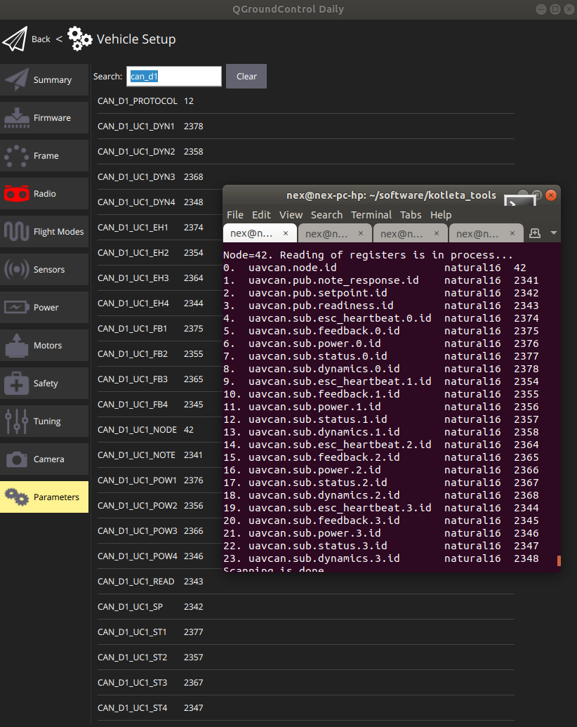Switch to the third terminal tab
577x727 pixels.
pyautogui.click(x=410, y=233)
